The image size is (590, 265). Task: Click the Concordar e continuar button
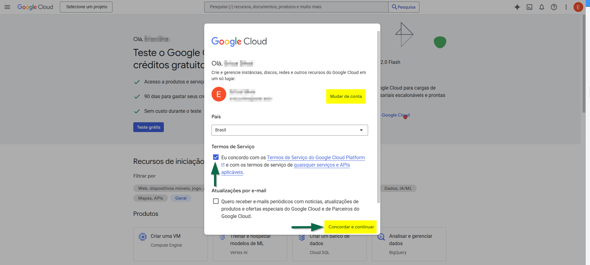[351, 227]
